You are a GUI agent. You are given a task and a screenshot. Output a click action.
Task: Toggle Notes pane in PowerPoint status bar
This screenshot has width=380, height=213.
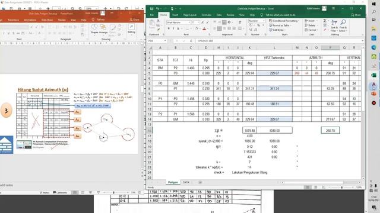coord(45,192)
